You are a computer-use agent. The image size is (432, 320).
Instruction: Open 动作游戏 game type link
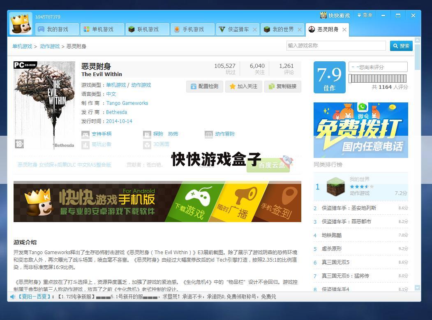[x=141, y=85]
